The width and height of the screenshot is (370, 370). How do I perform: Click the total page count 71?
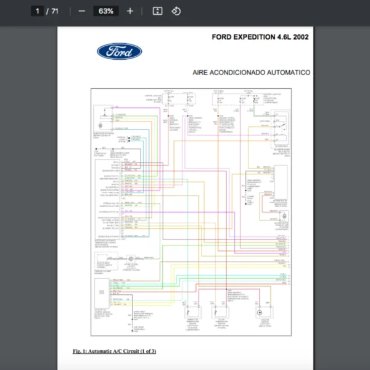pos(55,11)
